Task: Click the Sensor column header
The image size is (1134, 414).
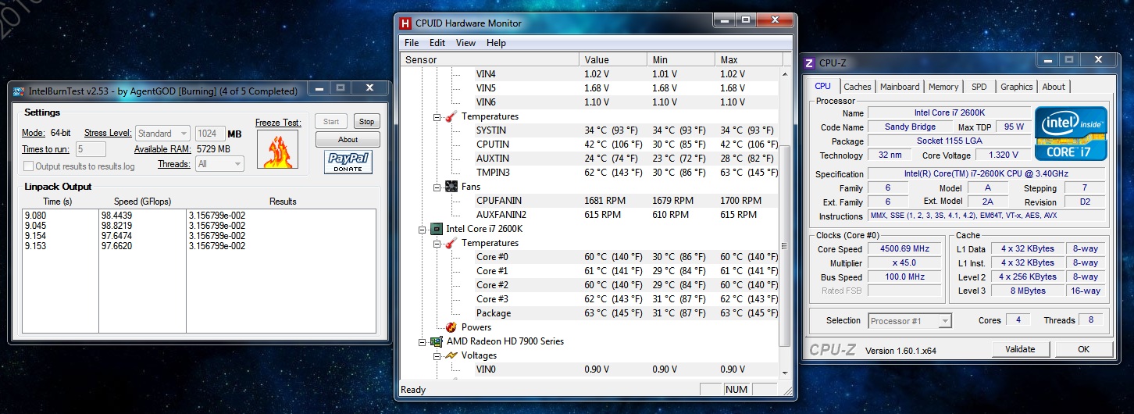Action: tap(490, 59)
